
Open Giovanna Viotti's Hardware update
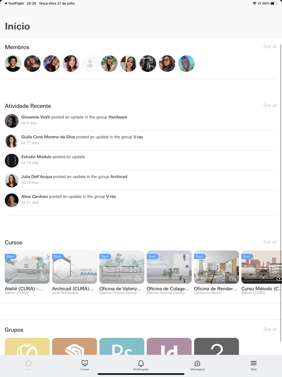pyautogui.click(x=141, y=120)
